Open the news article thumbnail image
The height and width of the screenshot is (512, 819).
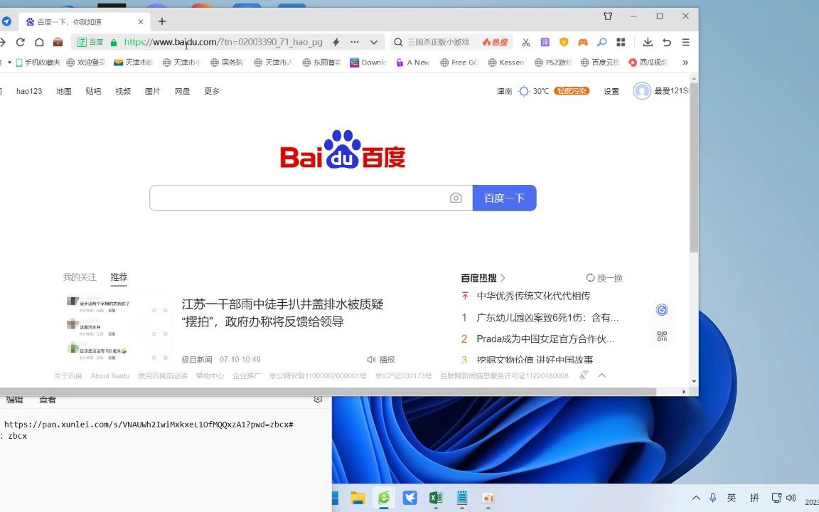pos(117,329)
